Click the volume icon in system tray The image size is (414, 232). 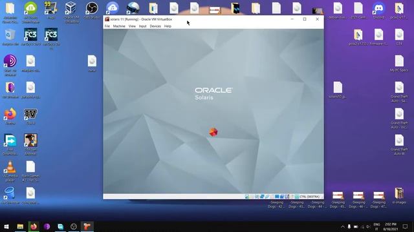368,226
